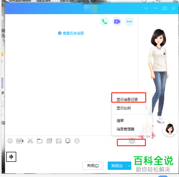The height and width of the screenshot is (177, 179).
Task: Select 显示消息记录 from the popup menu
Action: click(x=127, y=100)
